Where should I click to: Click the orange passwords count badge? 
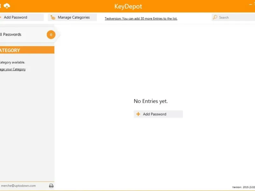(x=51, y=35)
